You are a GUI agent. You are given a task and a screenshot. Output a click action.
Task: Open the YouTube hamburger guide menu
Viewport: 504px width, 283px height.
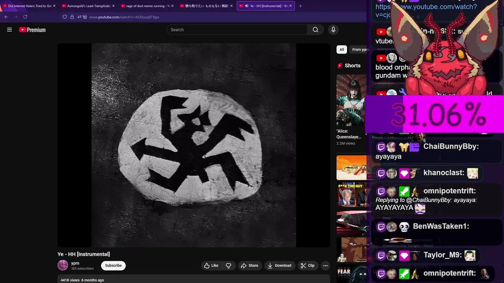coord(9,29)
